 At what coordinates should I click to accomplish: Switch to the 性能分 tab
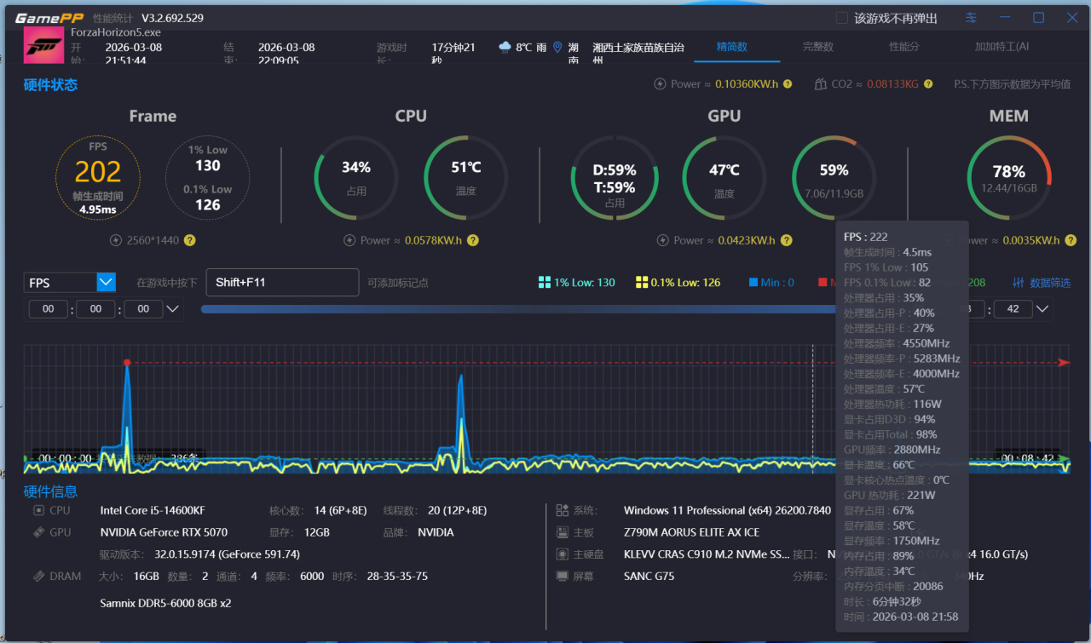pyautogui.click(x=904, y=47)
